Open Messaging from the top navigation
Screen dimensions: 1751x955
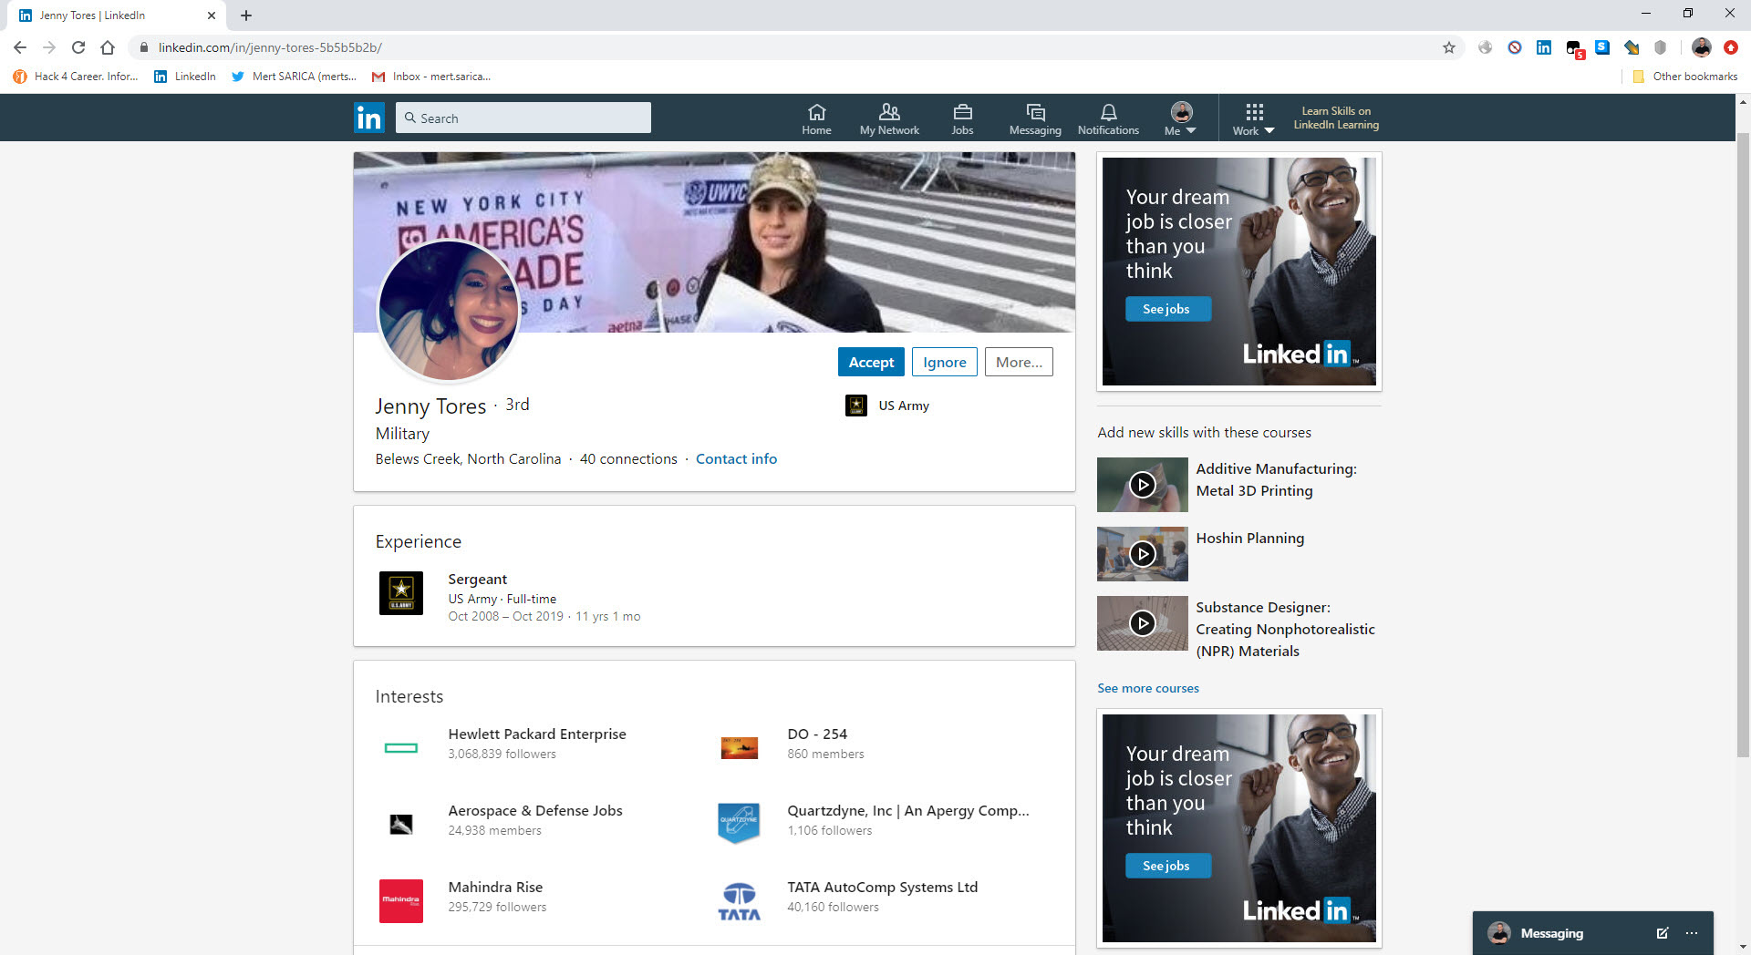click(x=1035, y=118)
